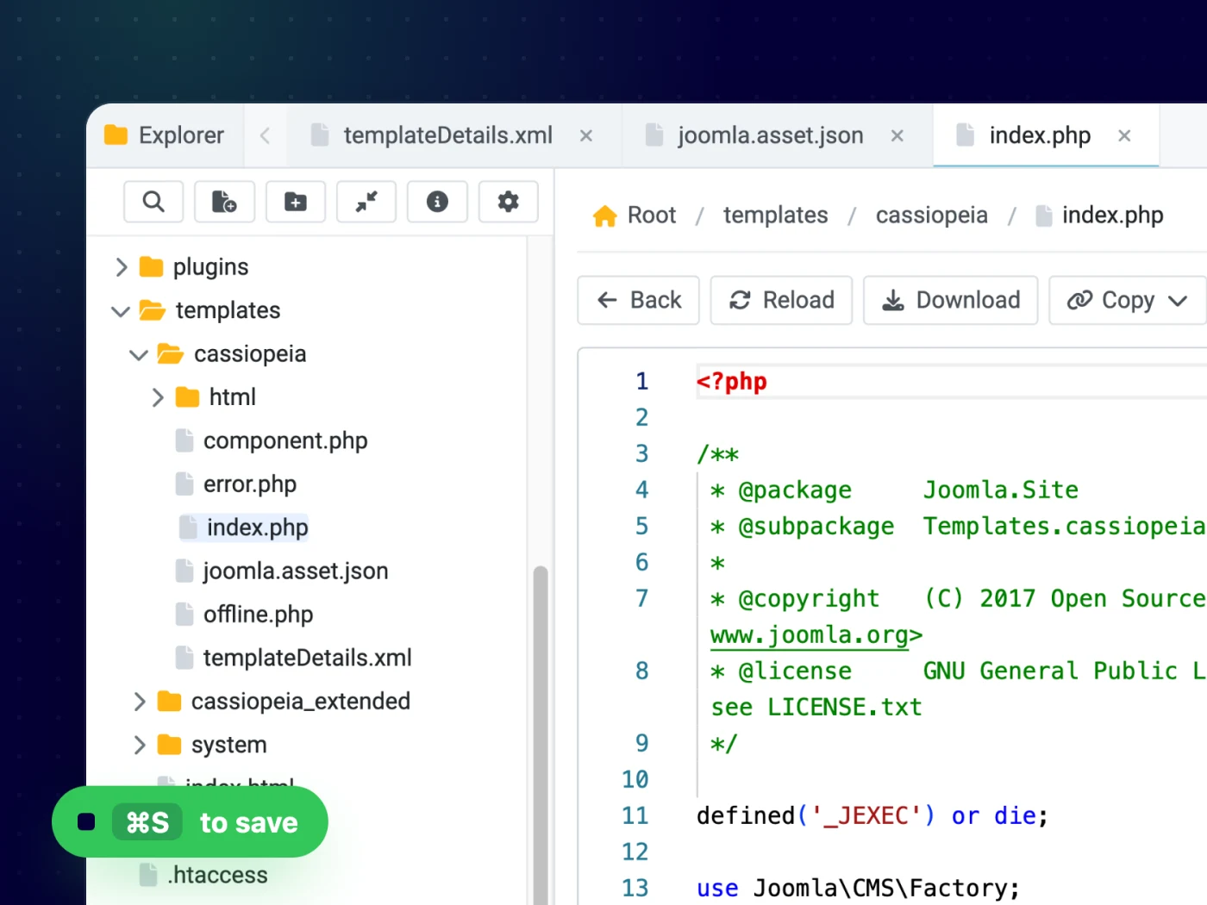The height and width of the screenshot is (905, 1207).
Task: Expand the cassiopeia_extended folder
Action: click(140, 702)
